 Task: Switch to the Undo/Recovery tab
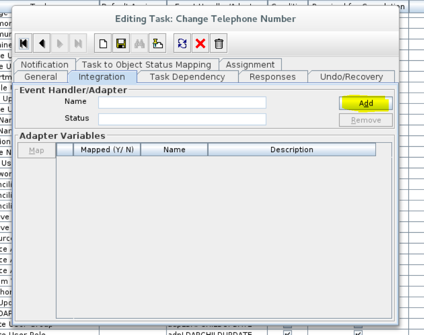[x=352, y=77]
